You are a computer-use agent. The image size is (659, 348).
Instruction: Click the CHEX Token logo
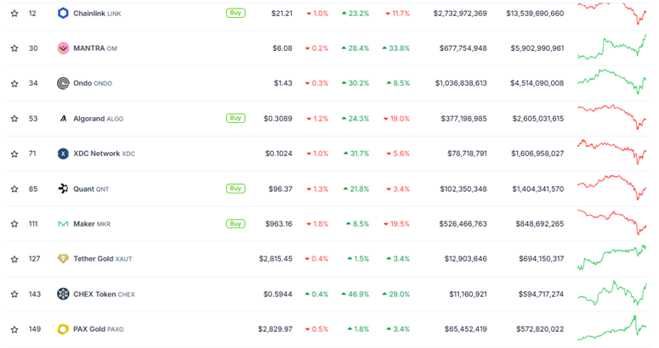tap(63, 294)
